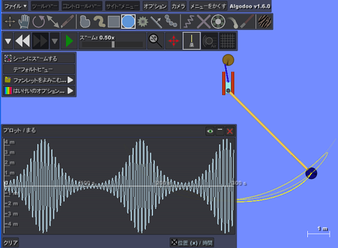Viewport: 338px width, 248px height.
Task: Choose the rotate tool
Action: pyautogui.click(x=38, y=22)
